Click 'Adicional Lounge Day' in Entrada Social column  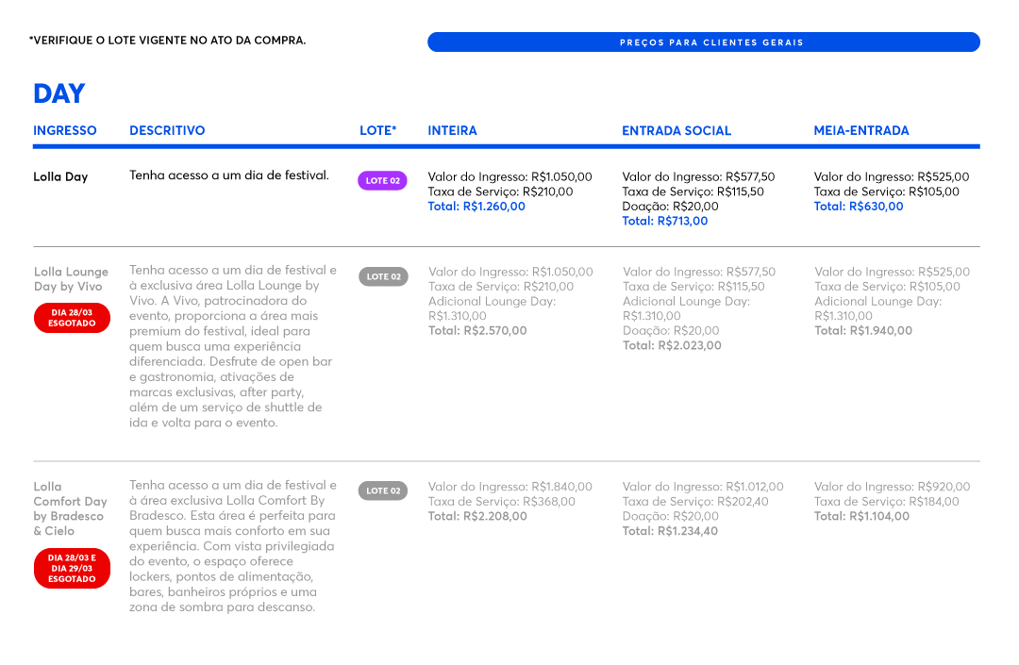[686, 308]
